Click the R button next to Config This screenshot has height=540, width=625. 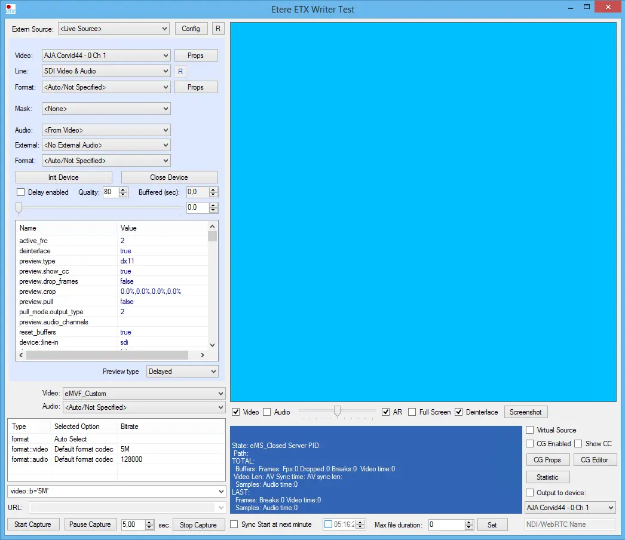pos(217,29)
